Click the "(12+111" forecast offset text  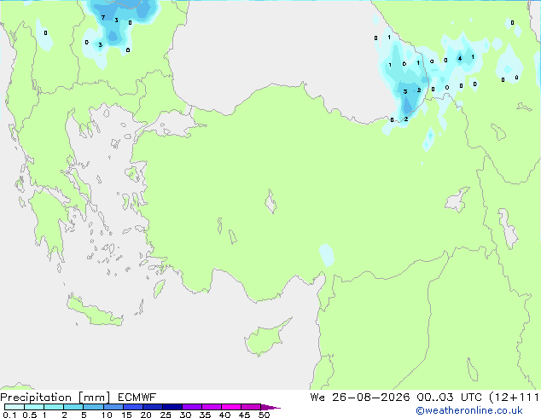point(514,398)
